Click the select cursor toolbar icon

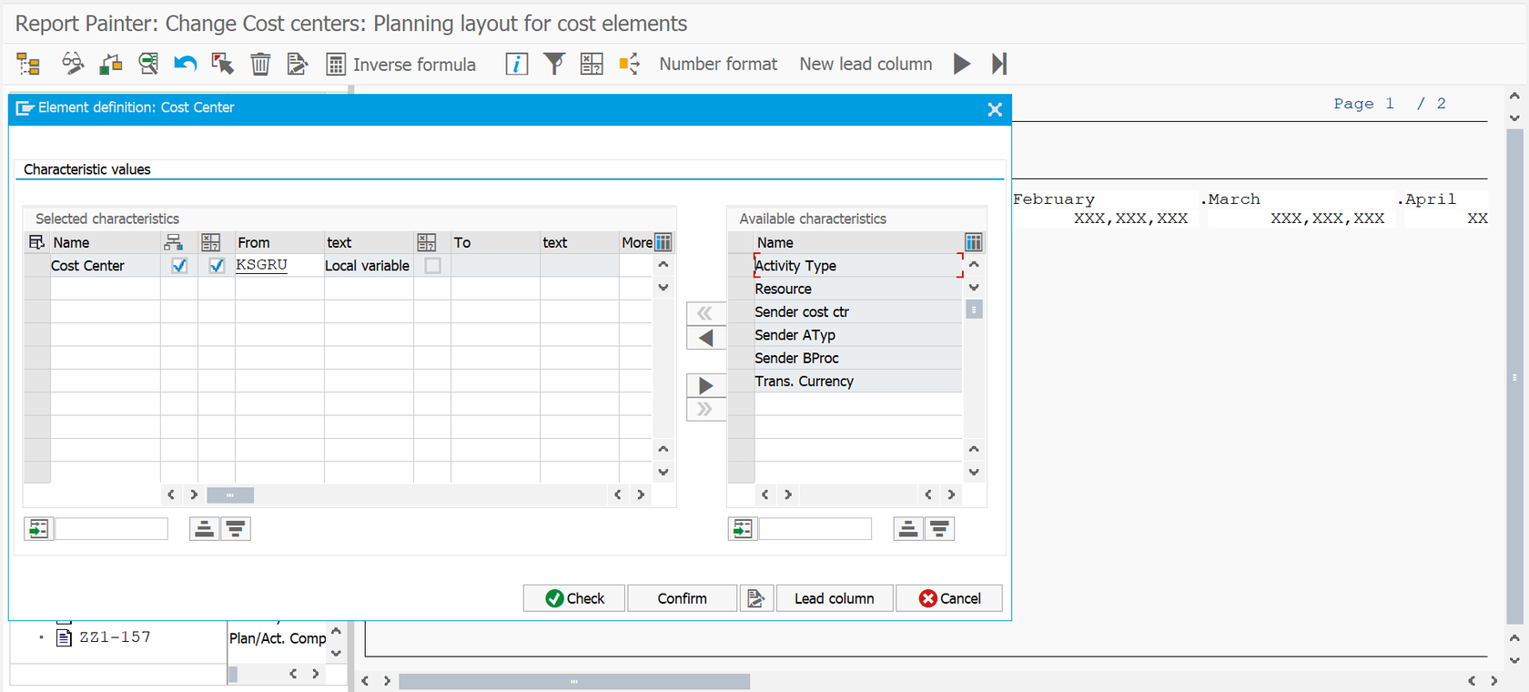coord(222,64)
